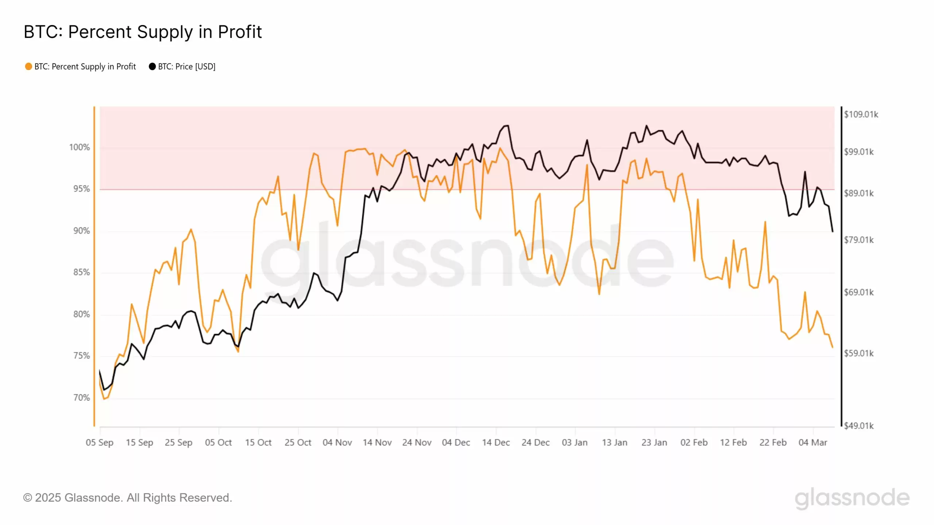Click the '12 Feb' x-axis date label

[x=733, y=443]
